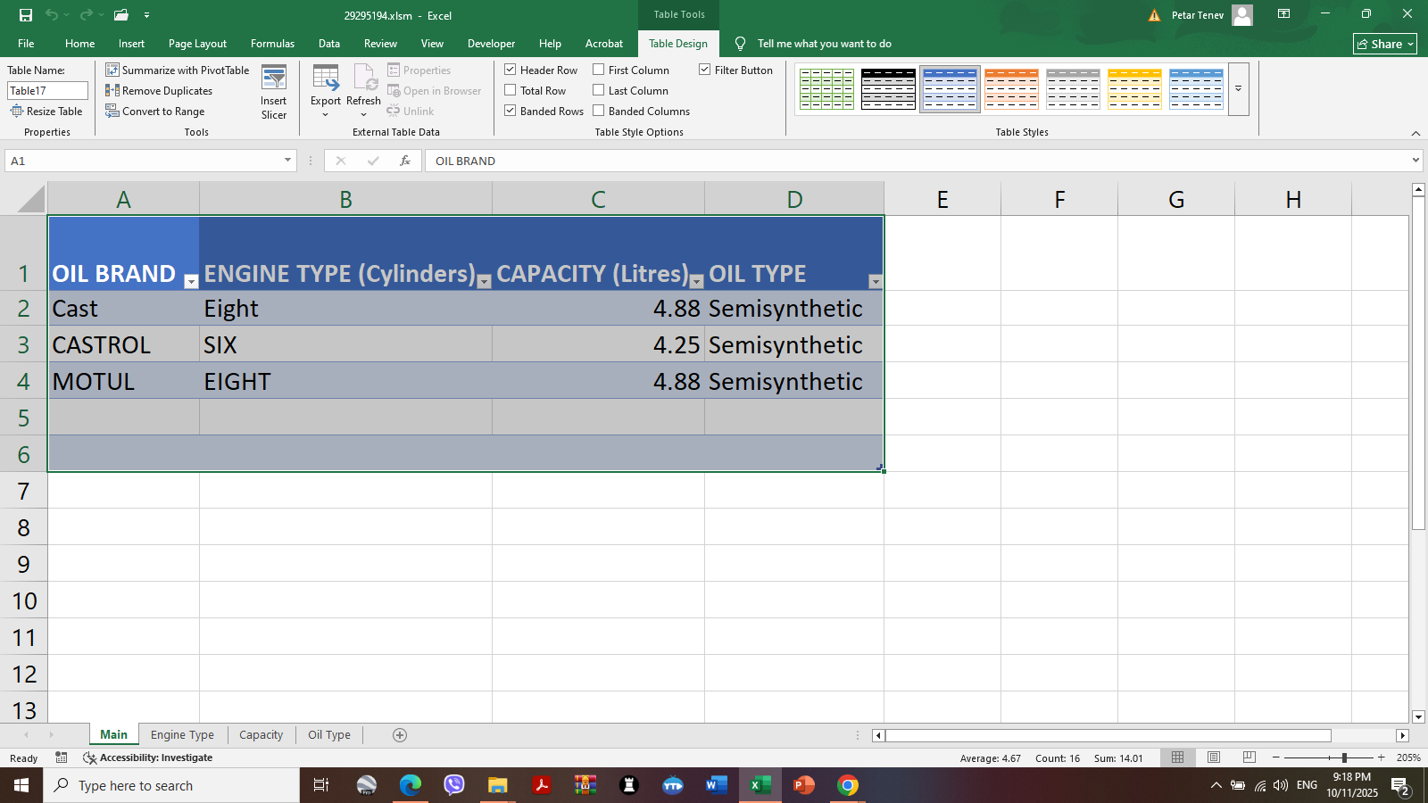Open File Explorer from the taskbar
The image size is (1428, 803).
tap(497, 785)
